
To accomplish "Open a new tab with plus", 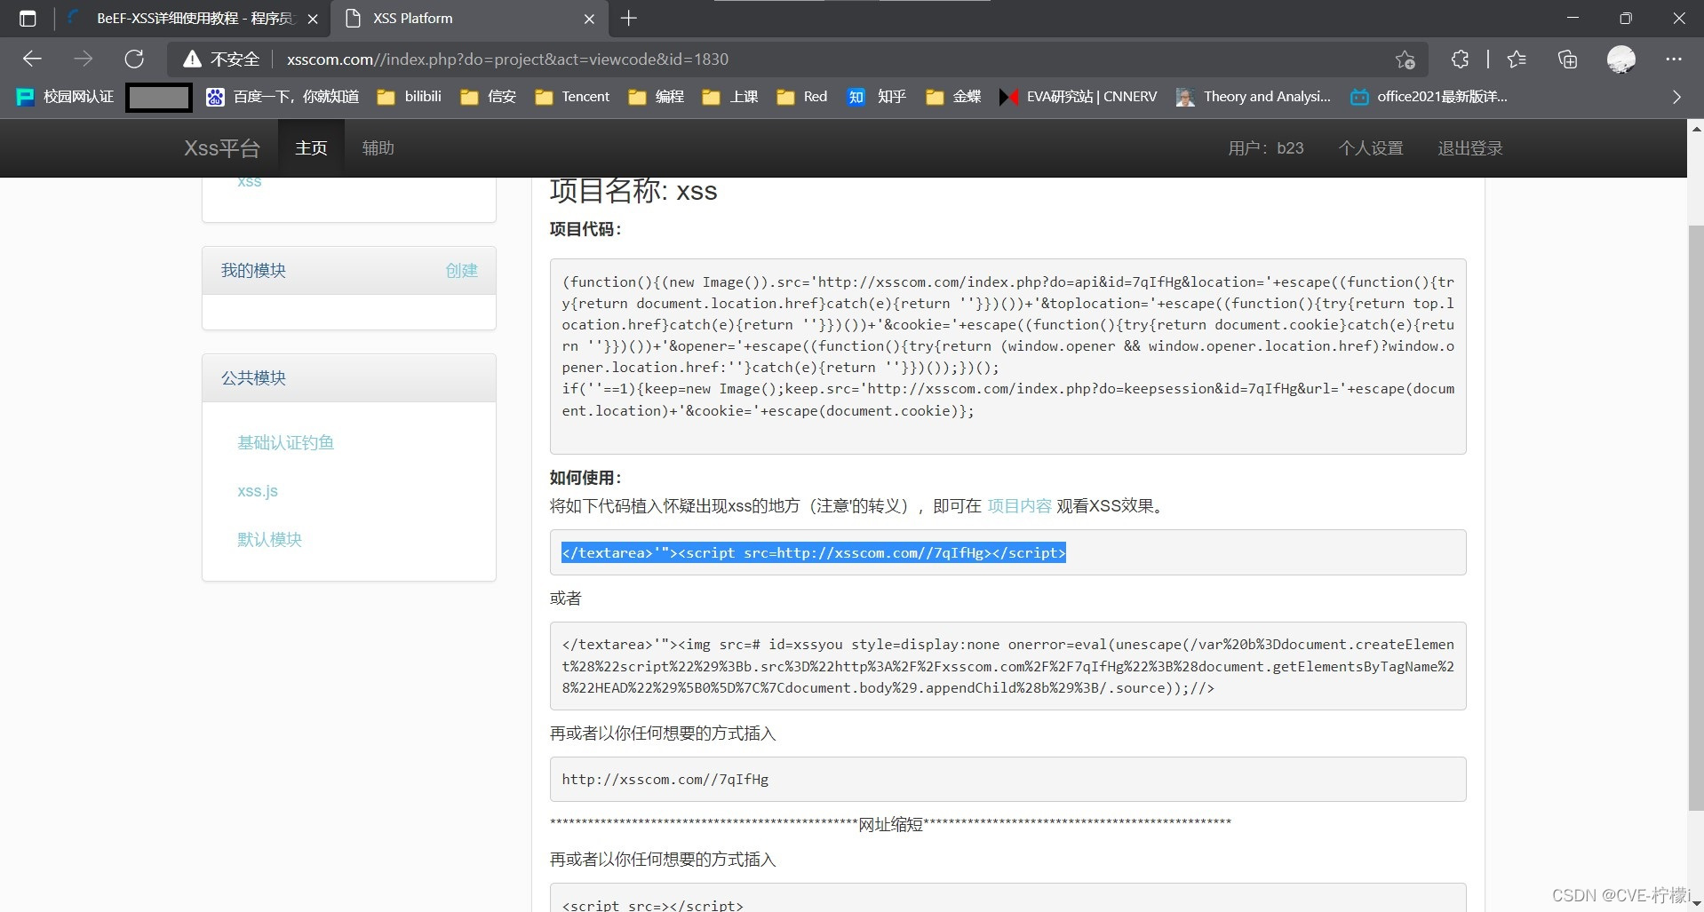I will [628, 18].
